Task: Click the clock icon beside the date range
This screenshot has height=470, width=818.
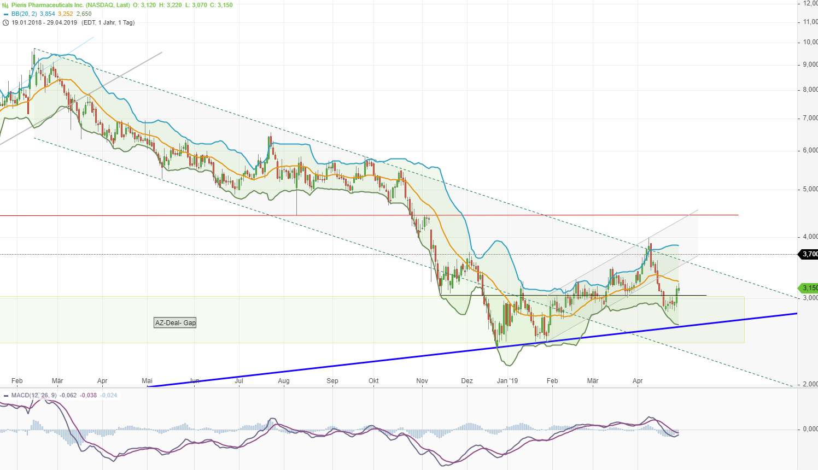Action: (x=5, y=22)
